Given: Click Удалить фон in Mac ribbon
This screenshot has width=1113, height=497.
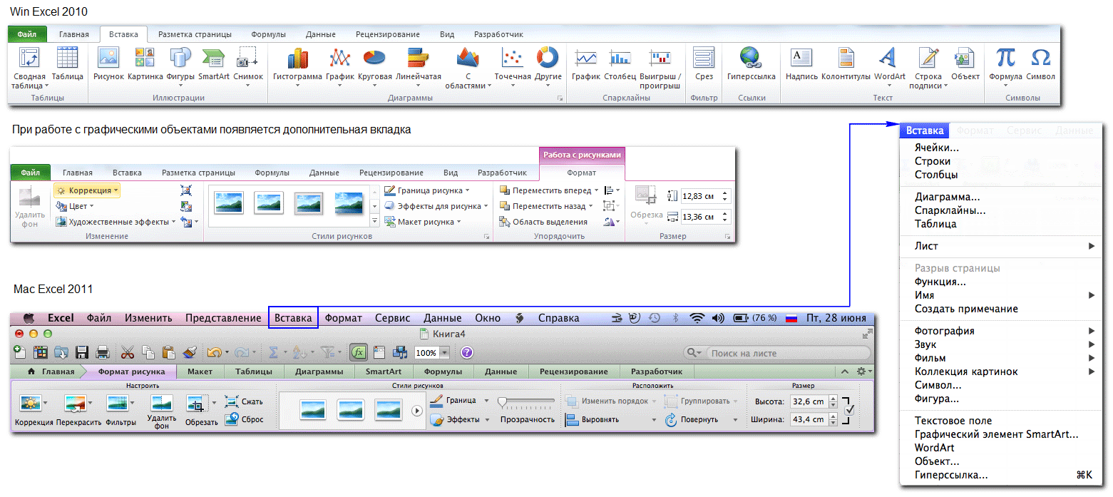Looking at the screenshot, I should [x=161, y=411].
